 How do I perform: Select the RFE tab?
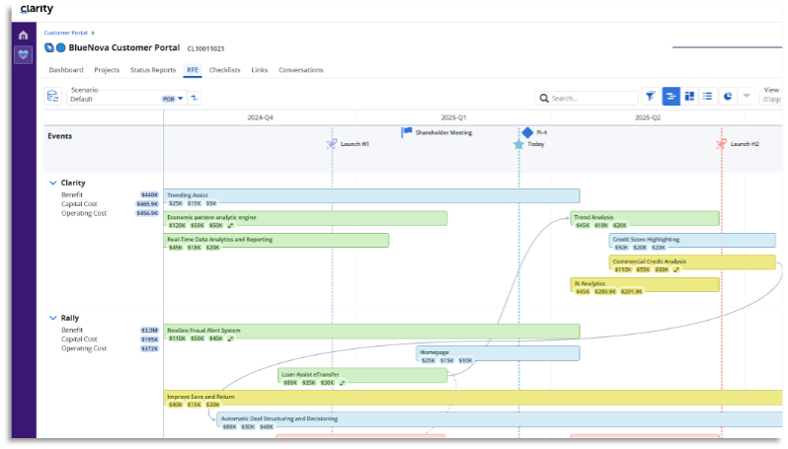coord(193,70)
